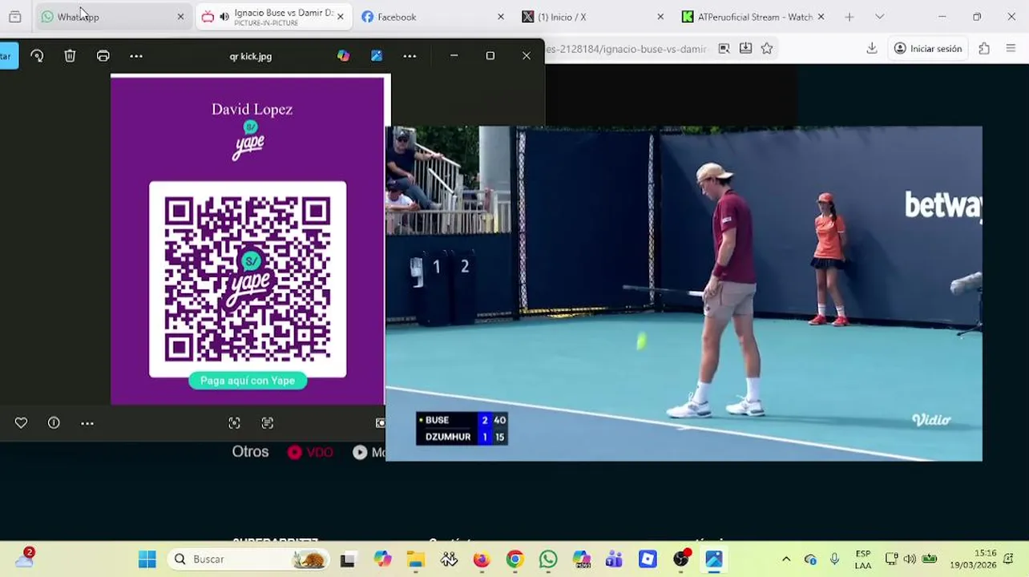Open a new browser tab
The width and height of the screenshot is (1029, 577).
(x=849, y=17)
